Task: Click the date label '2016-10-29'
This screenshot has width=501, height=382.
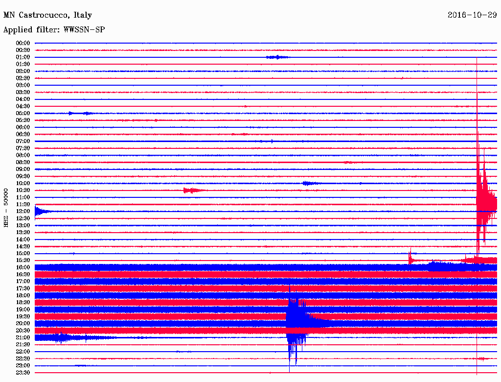Action: (472, 15)
